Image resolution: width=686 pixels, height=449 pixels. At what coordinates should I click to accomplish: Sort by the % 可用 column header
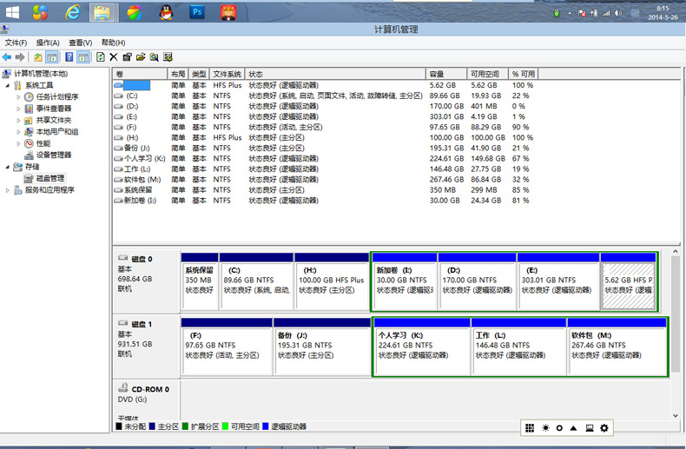524,74
